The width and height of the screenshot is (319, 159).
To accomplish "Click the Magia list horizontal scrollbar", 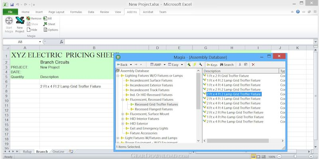I will point(238,141).
